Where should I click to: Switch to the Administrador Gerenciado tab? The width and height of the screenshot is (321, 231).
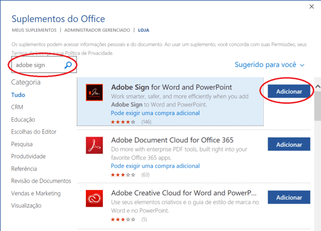click(97, 30)
